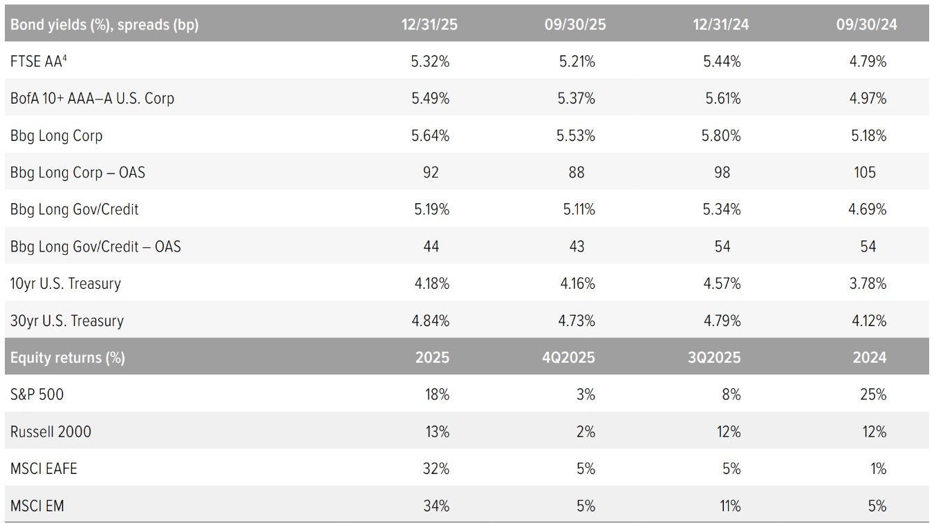The height and width of the screenshot is (523, 934).
Task: Select the Bbg Long Corp – OAS label
Action: (77, 172)
